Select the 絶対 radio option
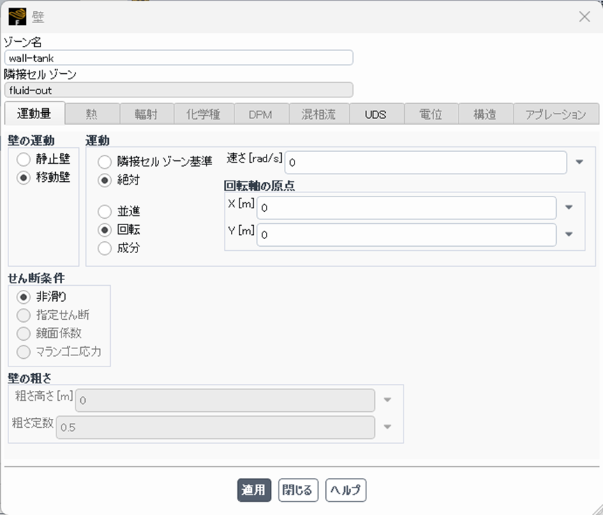This screenshot has height=515, width=603. [105, 180]
